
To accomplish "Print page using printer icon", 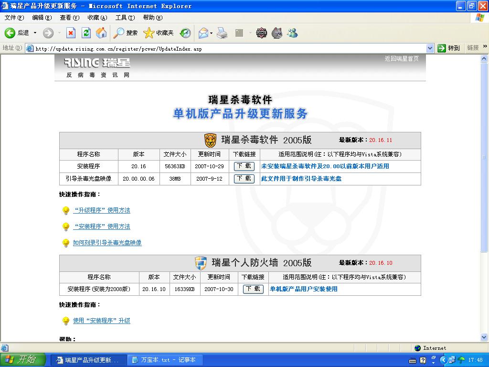I will coord(222,33).
